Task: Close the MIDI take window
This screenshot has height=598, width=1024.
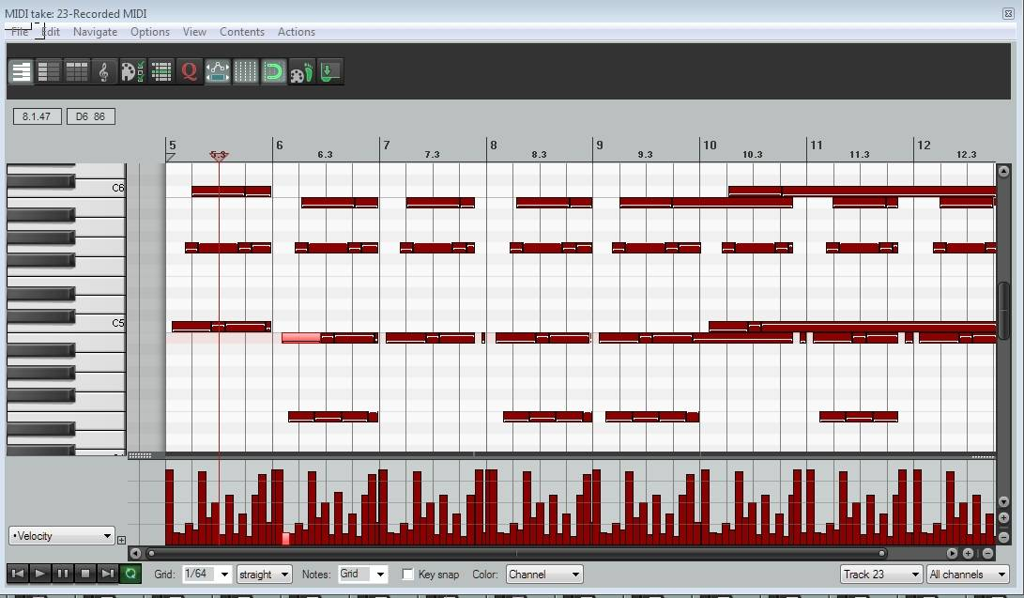Action: pyautogui.click(x=1008, y=13)
